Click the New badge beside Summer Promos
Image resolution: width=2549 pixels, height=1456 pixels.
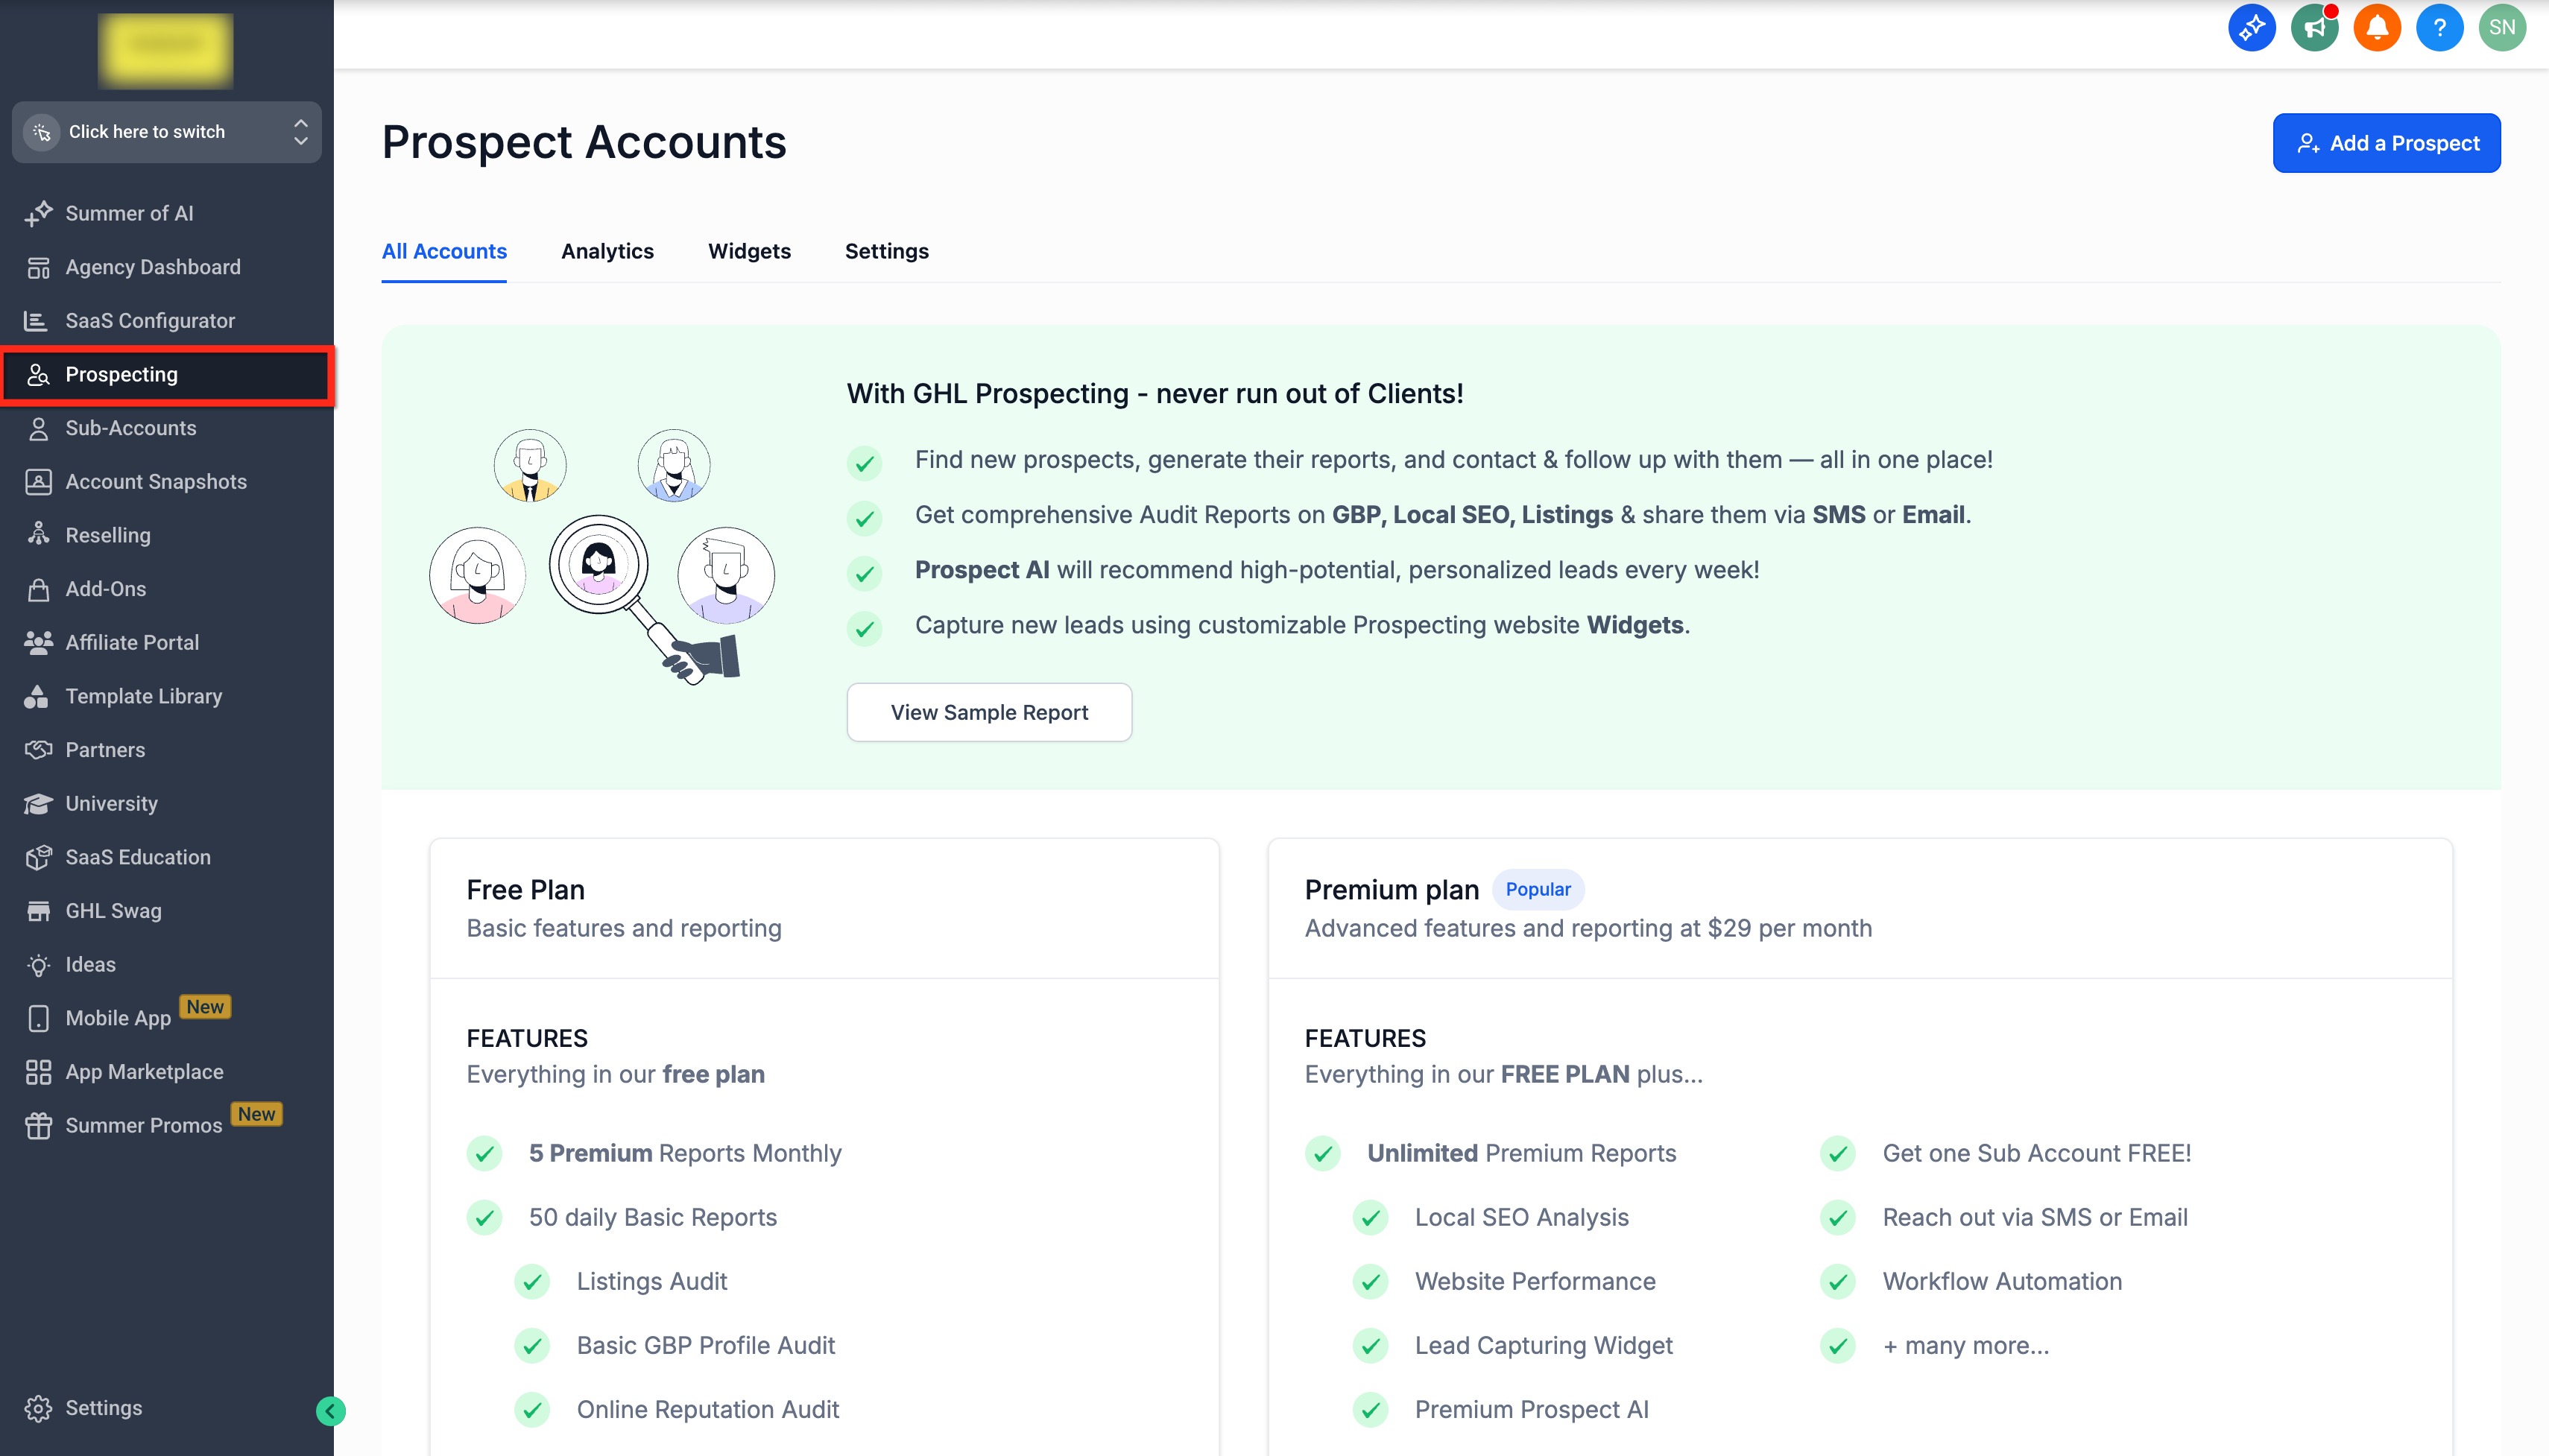click(x=257, y=1114)
